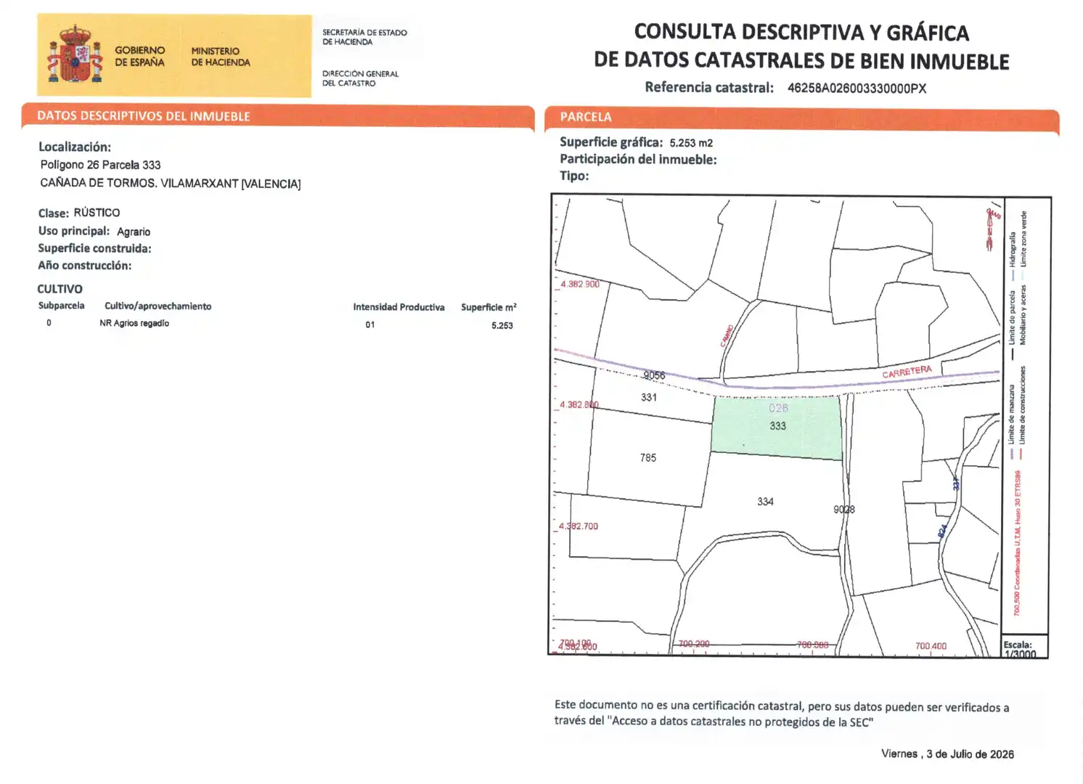
Task: Click the 'CULTIVO' section heading
Action: (x=60, y=289)
